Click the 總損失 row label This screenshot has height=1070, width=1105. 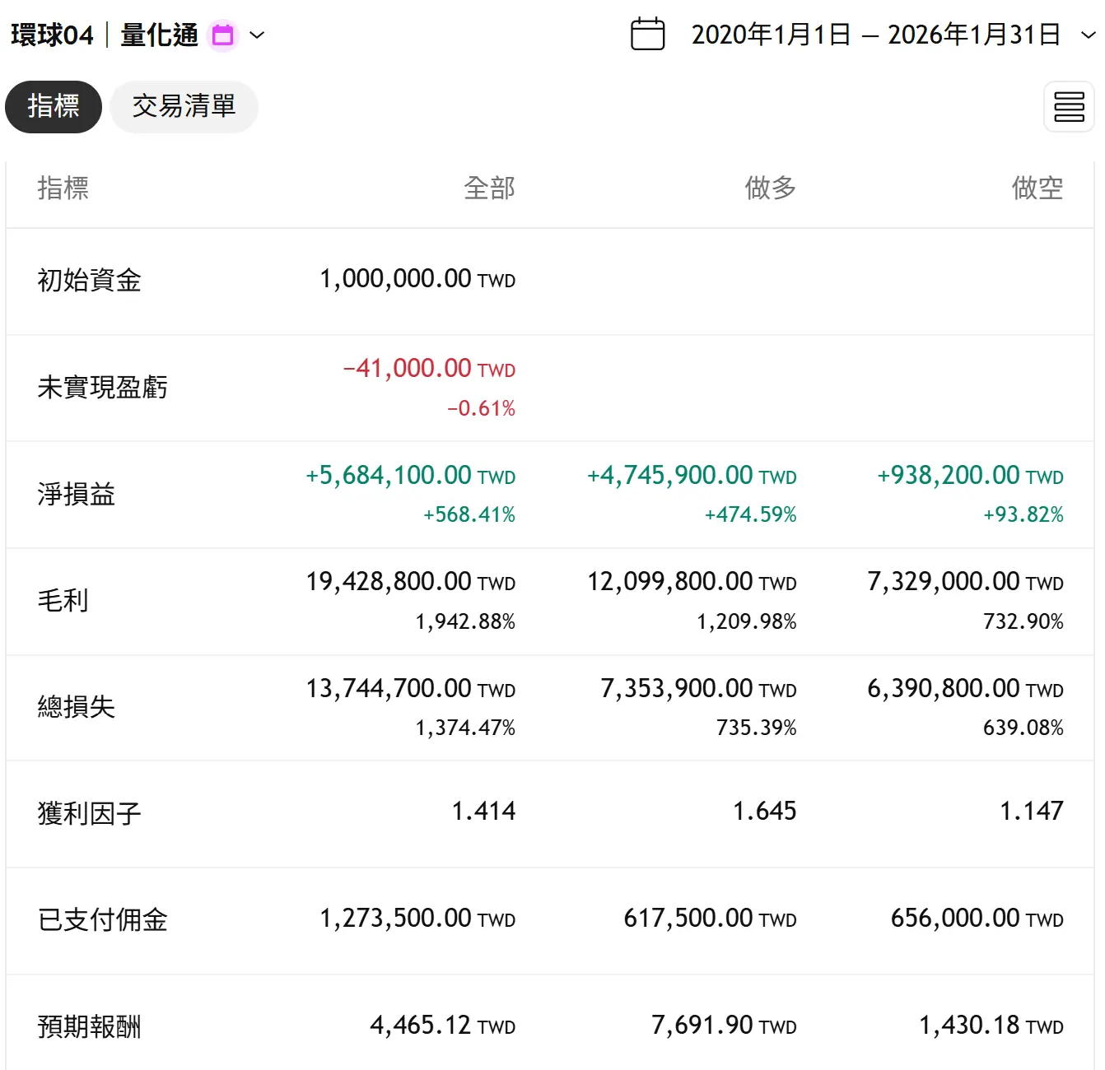point(76,707)
